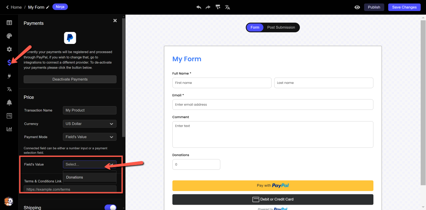The width and height of the screenshot is (426, 210).
Task: Click the First name field
Action: tap(222, 83)
